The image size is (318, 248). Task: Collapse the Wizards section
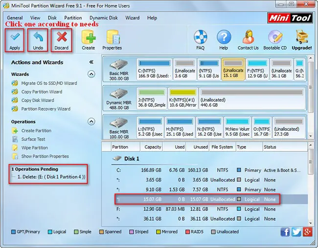pos(91,74)
